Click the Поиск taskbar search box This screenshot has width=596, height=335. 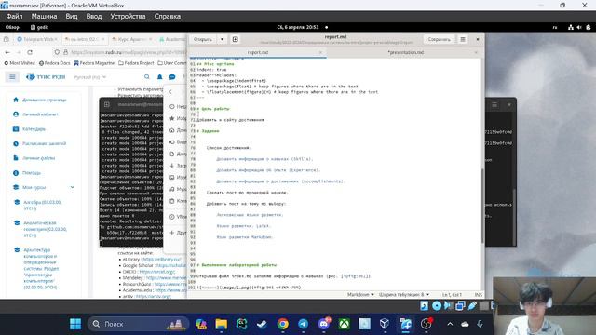[139, 324]
